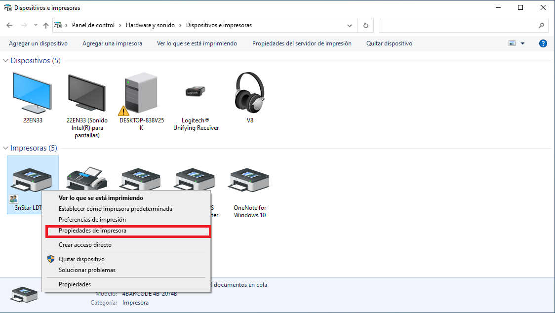Image resolution: width=555 pixels, height=313 pixels.
Task: Click the address bar location icon
Action: (x=58, y=25)
